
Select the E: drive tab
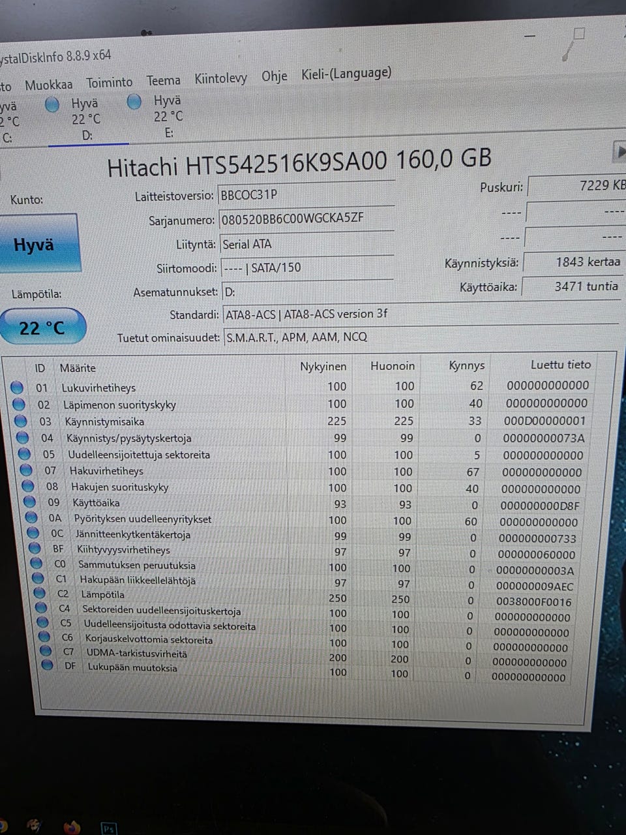168,116
